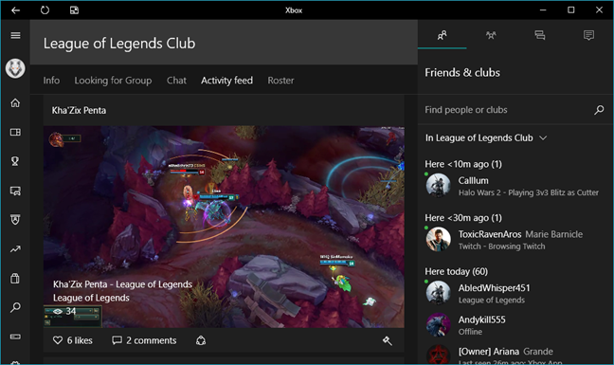614x365 pixels.
Task: Switch to Activity alerts tab icon
Action: (588, 36)
